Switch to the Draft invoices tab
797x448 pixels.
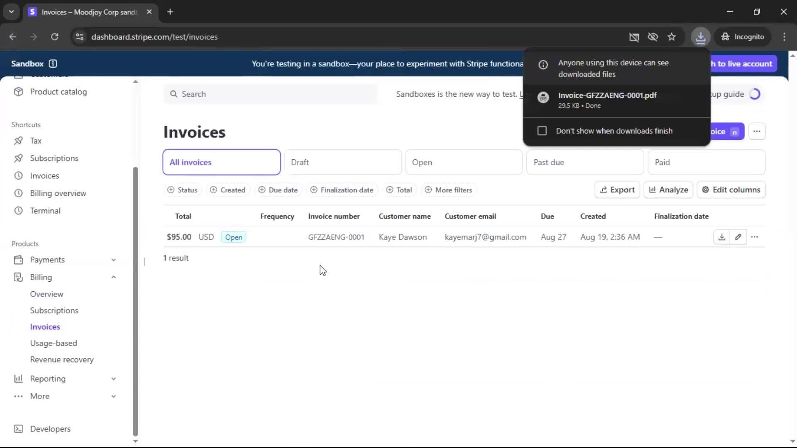click(x=342, y=162)
